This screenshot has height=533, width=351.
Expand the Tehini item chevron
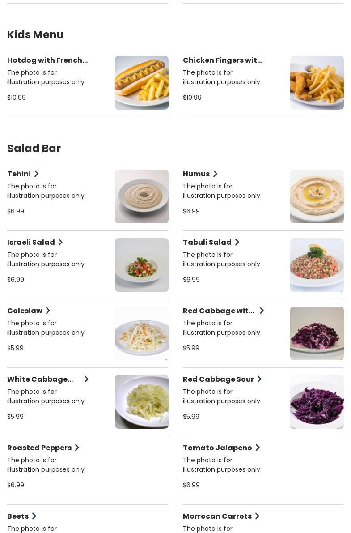(37, 174)
